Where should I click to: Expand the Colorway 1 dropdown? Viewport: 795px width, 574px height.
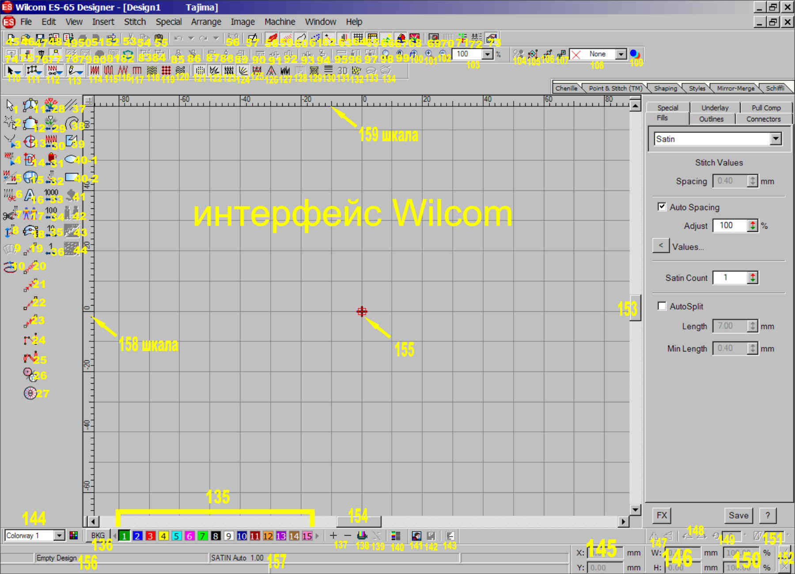click(59, 536)
